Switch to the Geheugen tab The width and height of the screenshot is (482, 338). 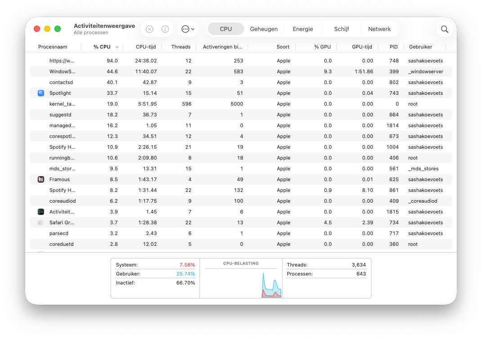[x=264, y=28]
